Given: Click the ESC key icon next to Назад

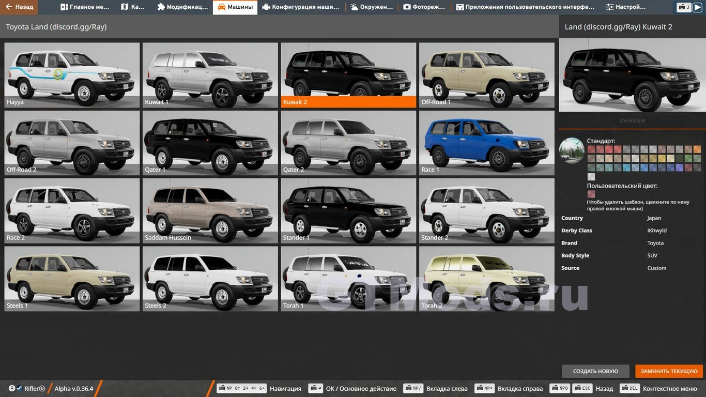Looking at the screenshot, I should coord(583,388).
